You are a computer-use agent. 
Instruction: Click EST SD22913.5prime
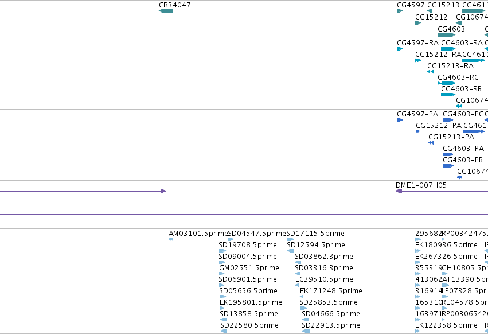(306, 331)
